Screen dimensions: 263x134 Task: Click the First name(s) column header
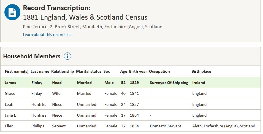pyautogui.click(x=17, y=71)
